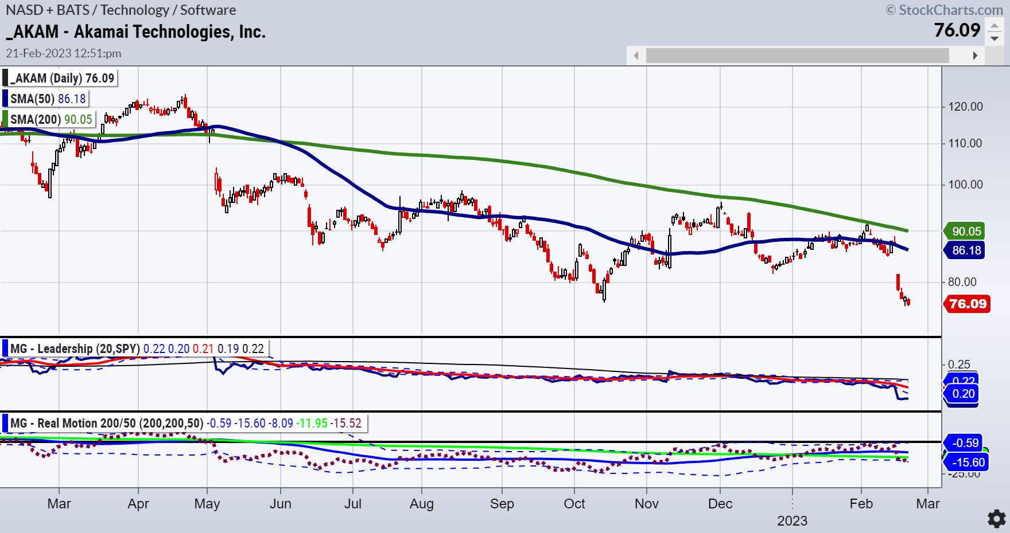The width and height of the screenshot is (1010, 533).
Task: Click the Akamai Technologies, Inc. chart title
Action: pyautogui.click(x=135, y=32)
